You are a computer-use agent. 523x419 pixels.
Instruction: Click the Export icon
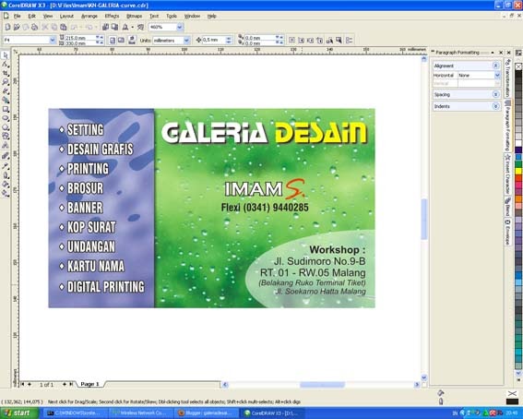[x=114, y=27]
